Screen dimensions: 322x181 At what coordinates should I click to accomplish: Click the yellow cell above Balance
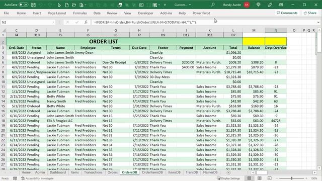click(254, 41)
